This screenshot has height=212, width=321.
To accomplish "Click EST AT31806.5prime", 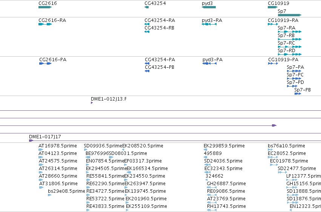I will click(41, 187).
